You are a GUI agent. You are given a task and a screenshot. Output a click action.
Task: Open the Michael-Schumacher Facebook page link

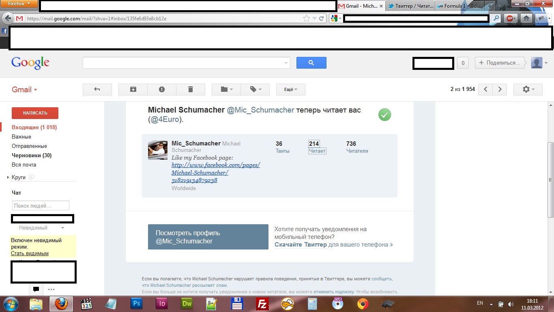[216, 173]
